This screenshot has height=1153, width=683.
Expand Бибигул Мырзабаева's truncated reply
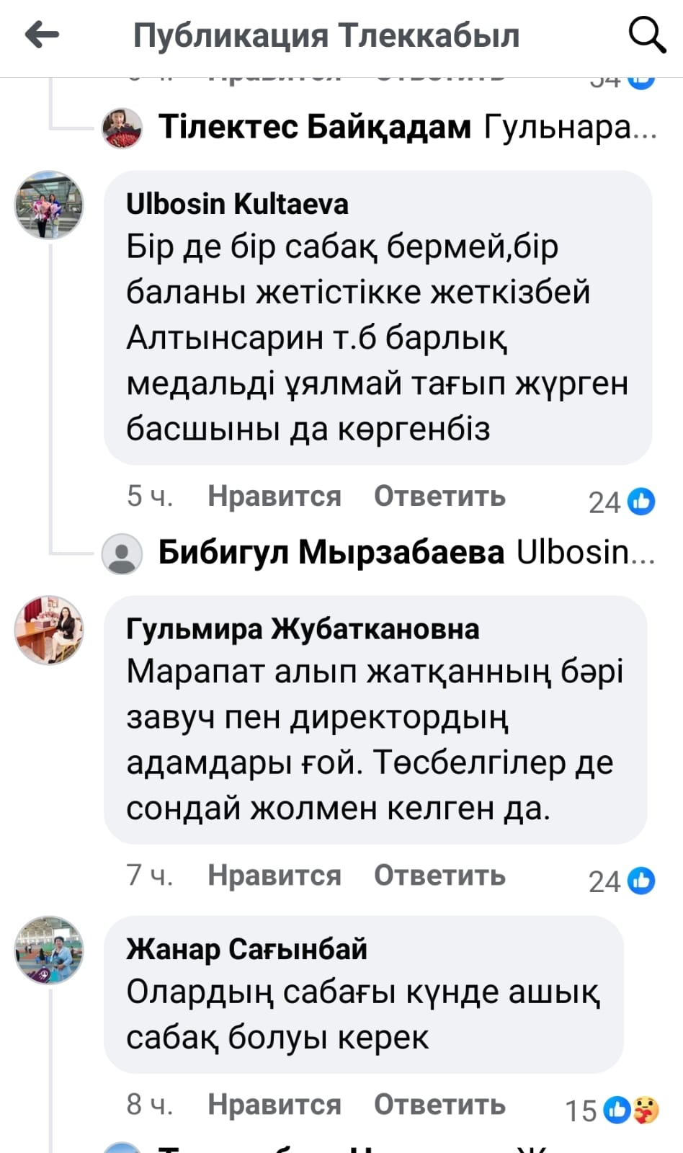pos(585,553)
